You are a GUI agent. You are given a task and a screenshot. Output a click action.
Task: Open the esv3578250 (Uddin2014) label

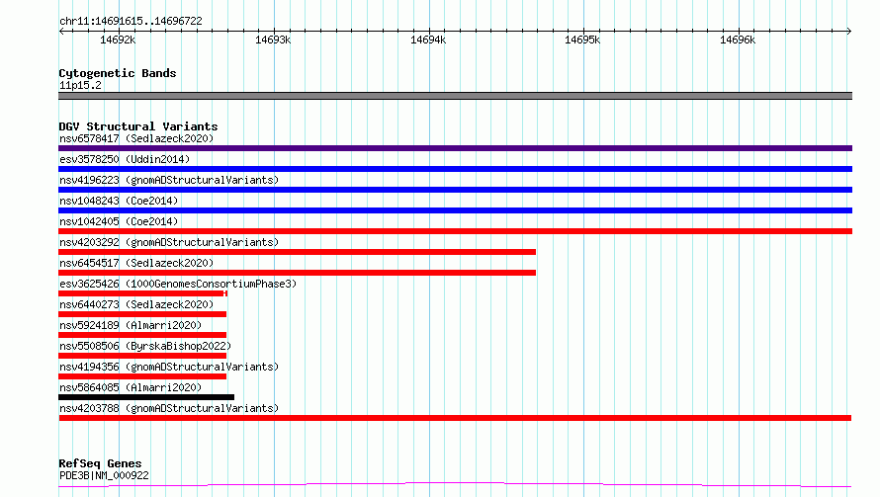point(125,159)
